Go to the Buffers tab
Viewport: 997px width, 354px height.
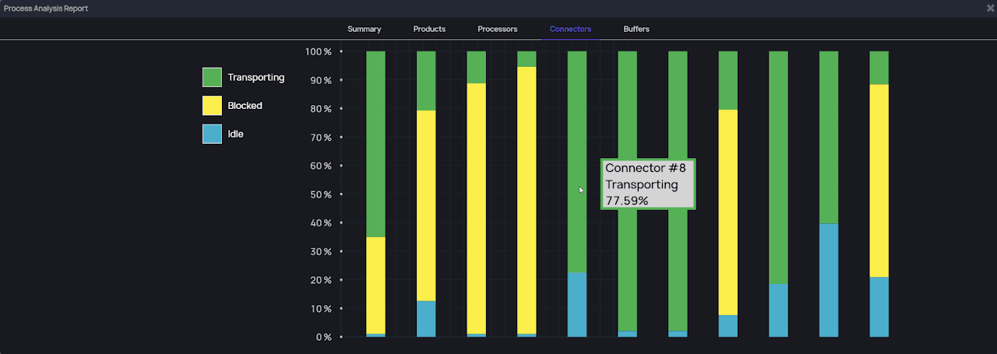coord(636,29)
